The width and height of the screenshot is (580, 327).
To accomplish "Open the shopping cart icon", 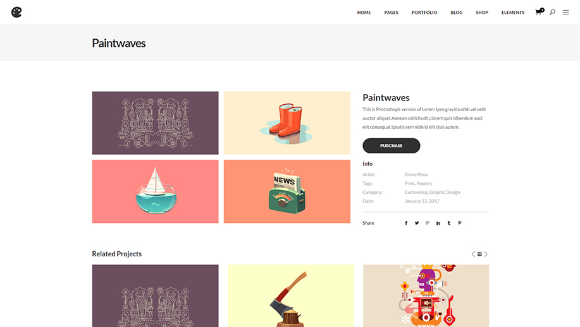I will (539, 12).
